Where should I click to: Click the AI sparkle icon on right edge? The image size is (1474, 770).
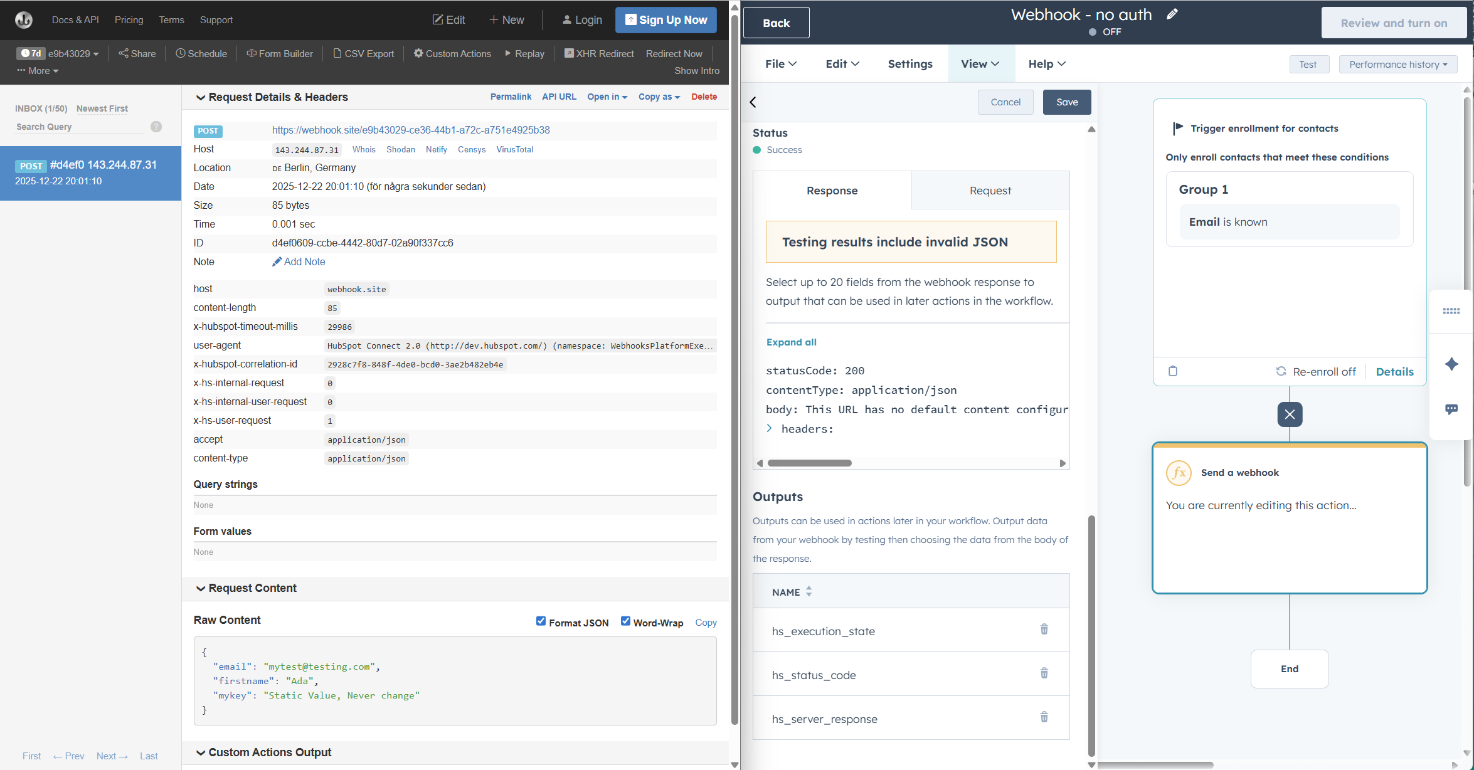coord(1452,364)
